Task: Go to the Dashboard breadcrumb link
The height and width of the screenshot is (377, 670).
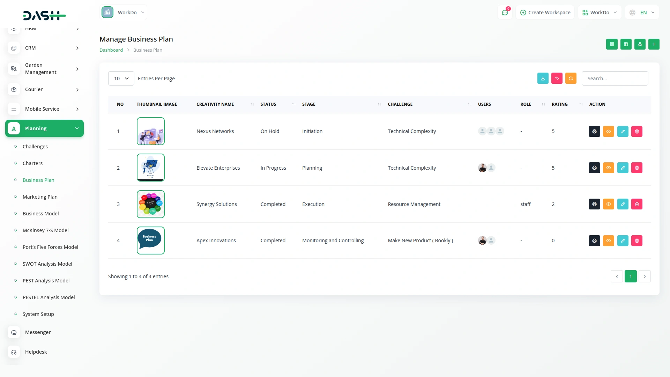Action: 111,50
